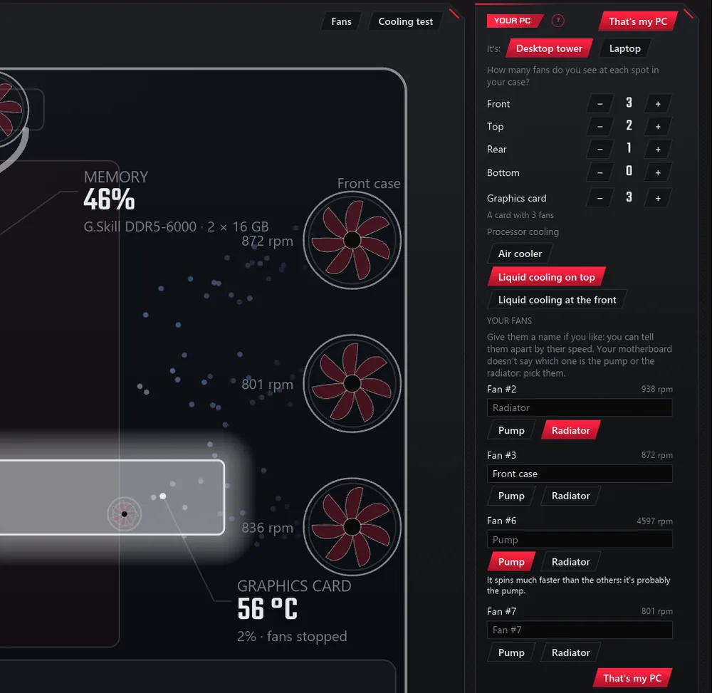
Task: Select Desktop tower as PC type
Action: click(x=549, y=48)
